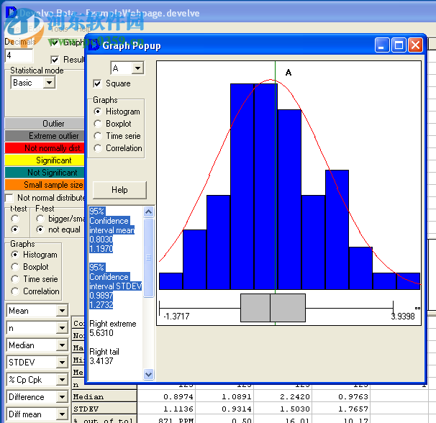
Task: Open the STDEV dropdown
Action: tap(62, 363)
